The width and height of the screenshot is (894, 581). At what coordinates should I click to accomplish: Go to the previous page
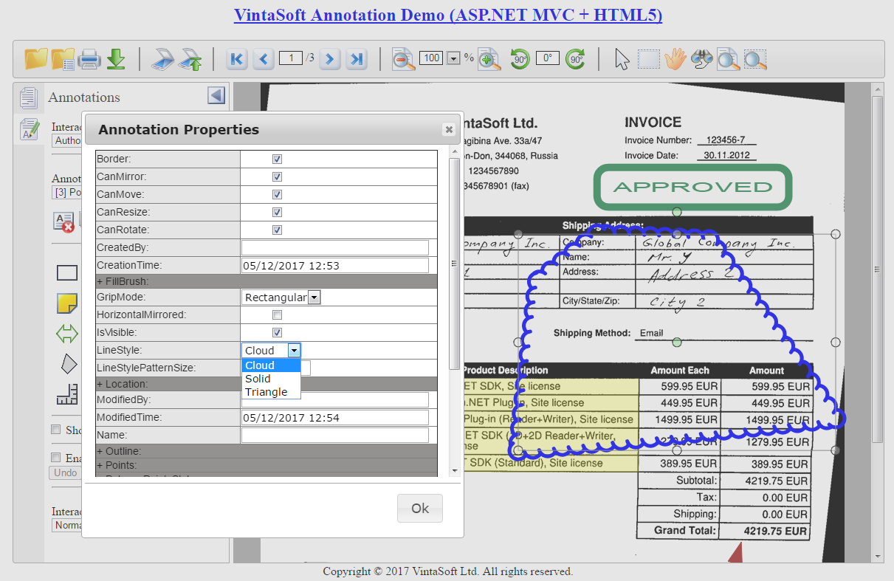264,59
